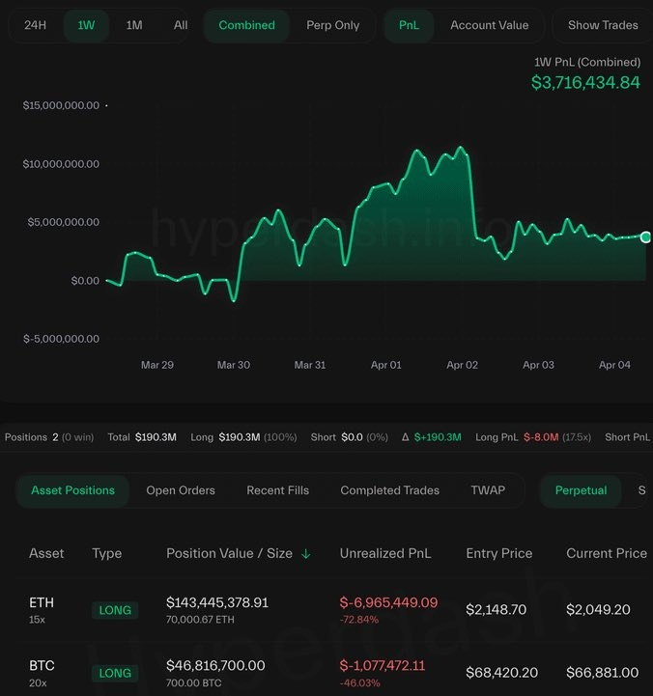The height and width of the screenshot is (696, 653).
Task: Click the 700.00 BTC size text
Action: [x=194, y=682]
